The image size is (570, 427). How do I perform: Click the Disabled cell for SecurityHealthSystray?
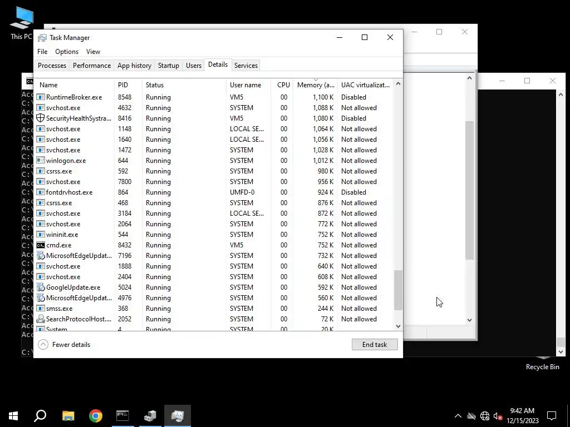coord(353,118)
